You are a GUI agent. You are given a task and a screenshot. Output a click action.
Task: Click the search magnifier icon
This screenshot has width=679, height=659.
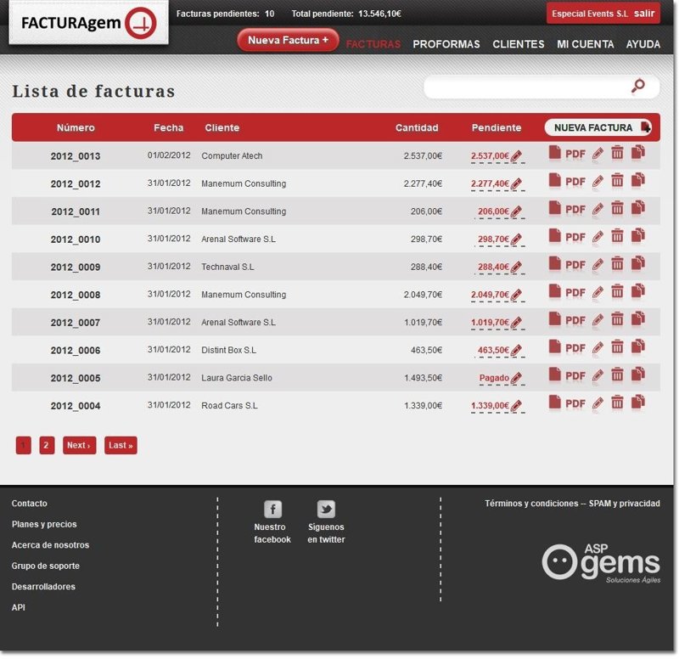point(638,86)
